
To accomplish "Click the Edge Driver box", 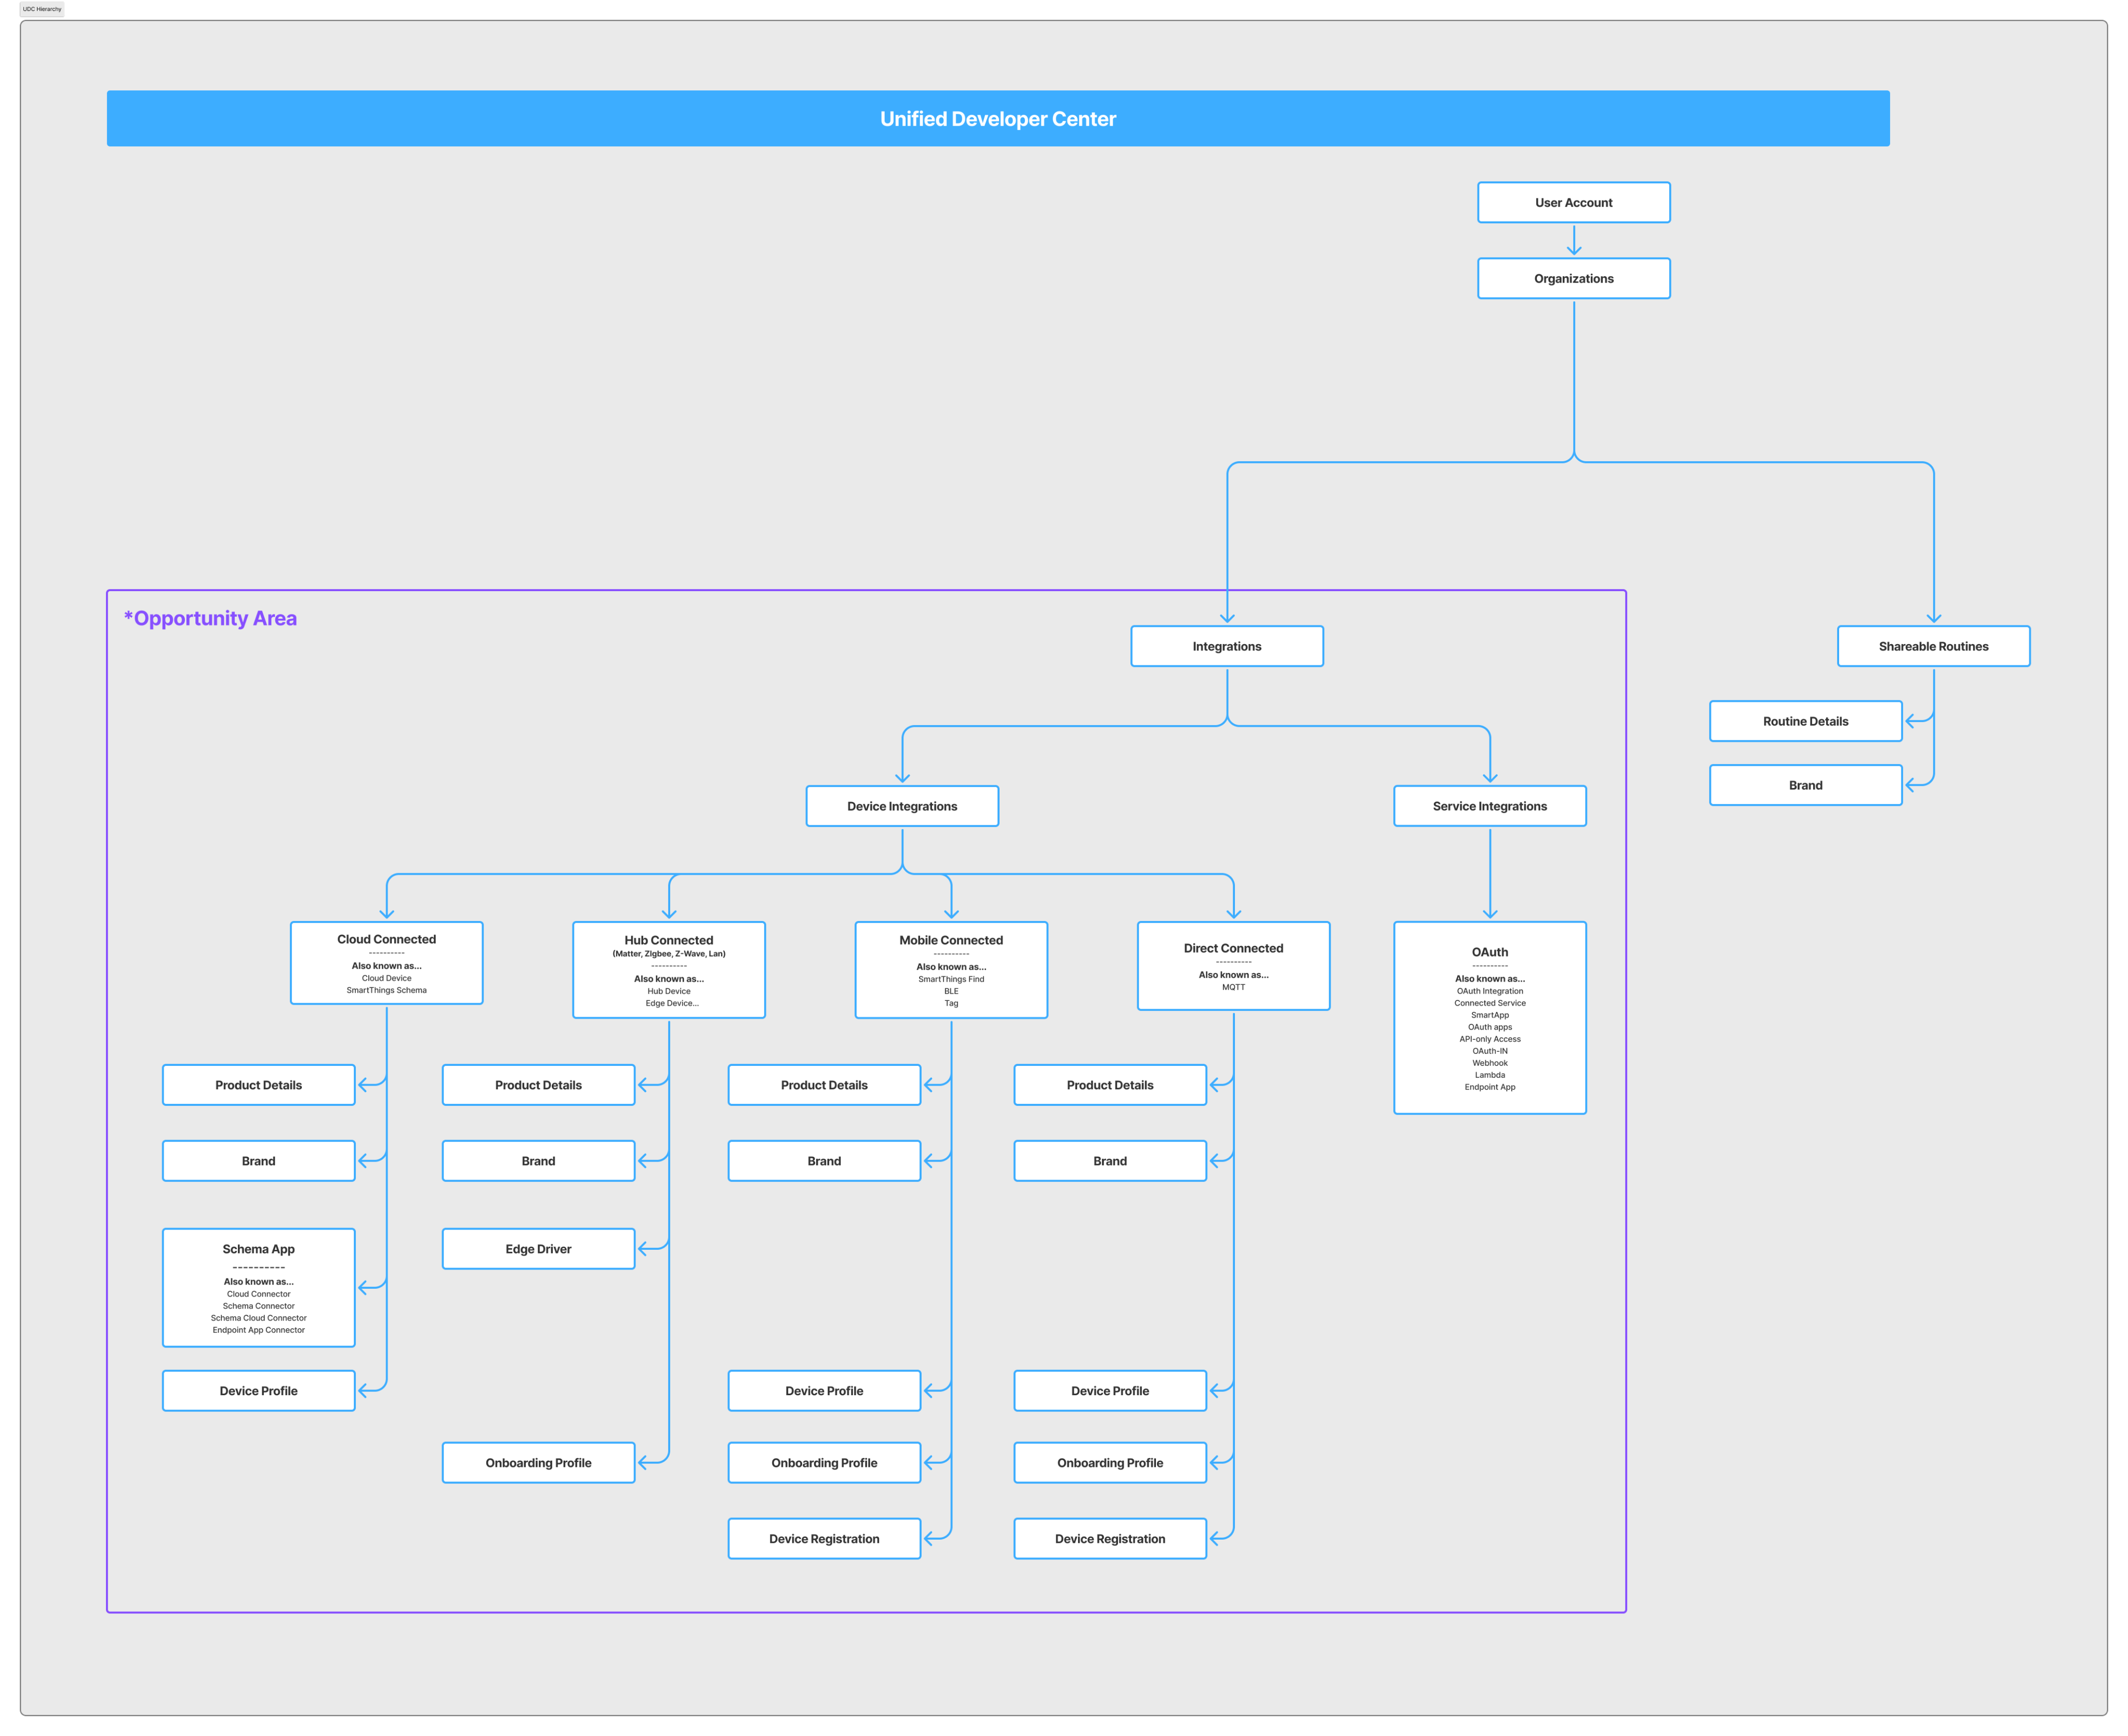I will click(x=538, y=1249).
